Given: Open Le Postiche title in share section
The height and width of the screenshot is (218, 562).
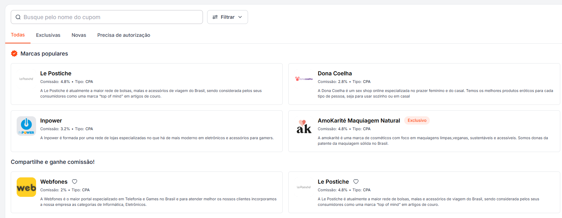Looking at the screenshot, I should pyautogui.click(x=333, y=182).
